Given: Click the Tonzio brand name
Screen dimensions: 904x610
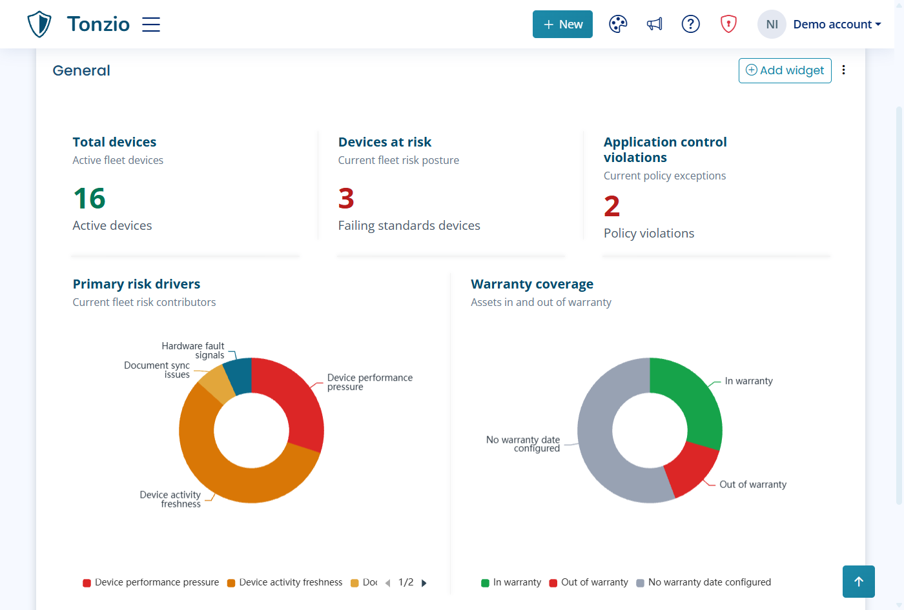Looking at the screenshot, I should tap(98, 25).
